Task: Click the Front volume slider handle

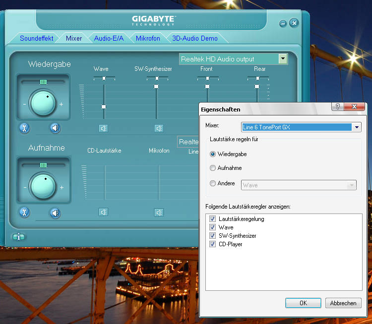Action: click(x=207, y=87)
